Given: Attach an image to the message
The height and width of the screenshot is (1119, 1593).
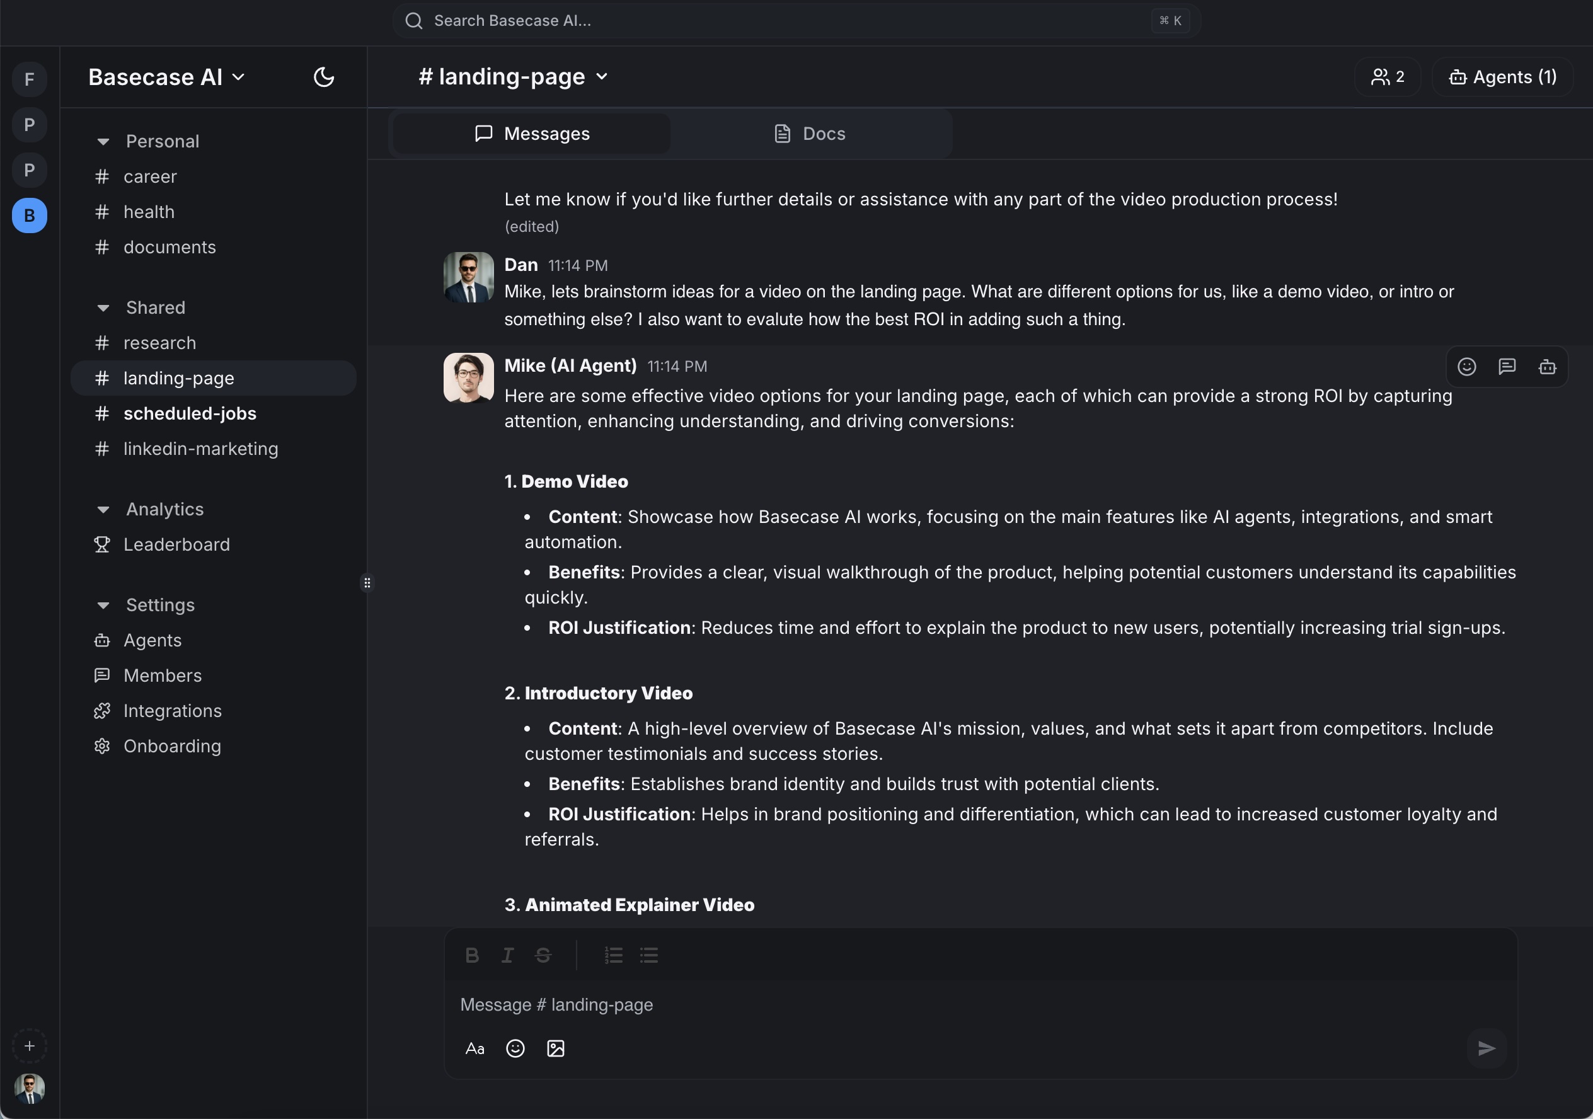Looking at the screenshot, I should [x=556, y=1049].
